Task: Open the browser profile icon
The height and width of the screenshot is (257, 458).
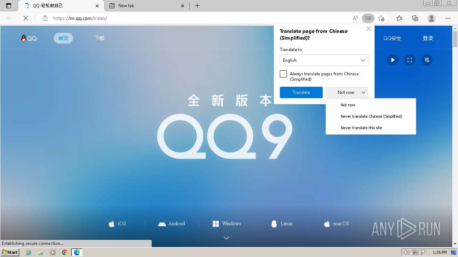Action: click(x=432, y=18)
